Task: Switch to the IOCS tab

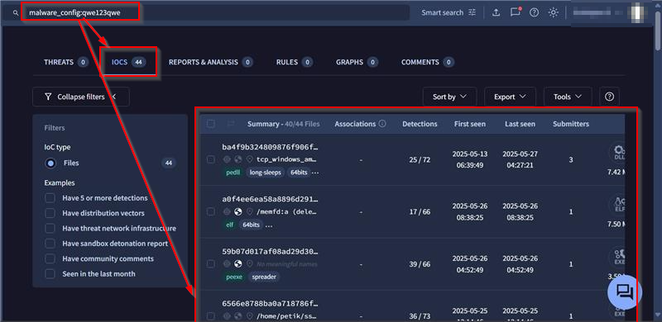Action: (128, 62)
